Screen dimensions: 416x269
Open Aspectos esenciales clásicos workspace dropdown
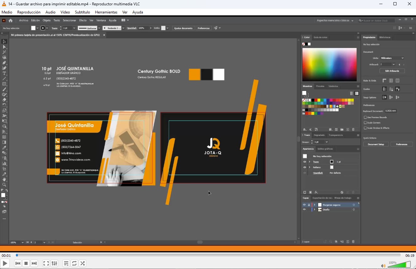335,20
